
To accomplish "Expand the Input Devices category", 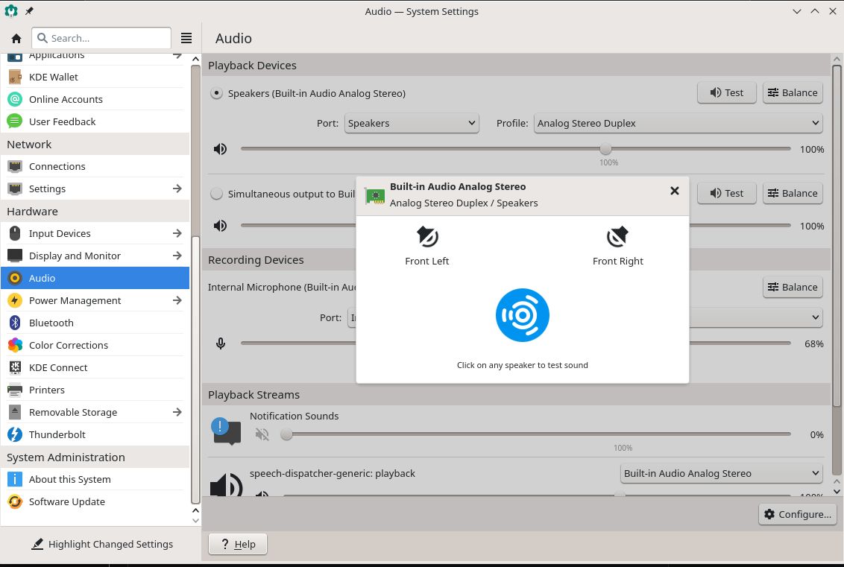I will pyautogui.click(x=177, y=233).
